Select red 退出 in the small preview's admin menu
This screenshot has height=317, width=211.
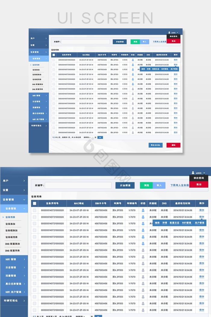pyautogui.click(x=174, y=41)
